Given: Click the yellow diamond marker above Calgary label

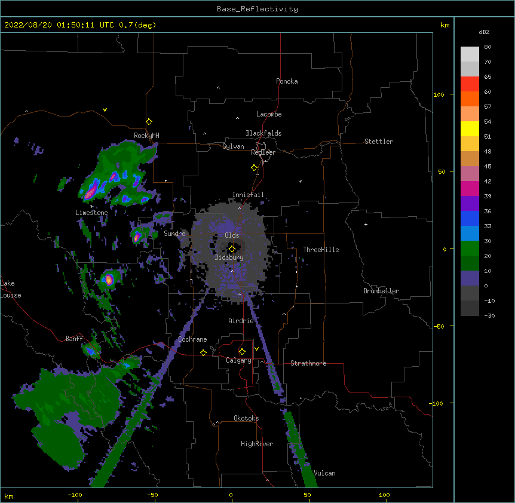Looking at the screenshot, I should pos(242,352).
